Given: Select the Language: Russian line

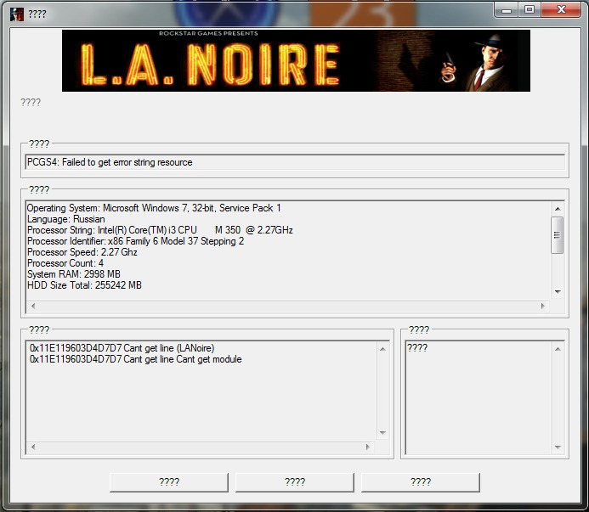Looking at the screenshot, I should pyautogui.click(x=65, y=219).
